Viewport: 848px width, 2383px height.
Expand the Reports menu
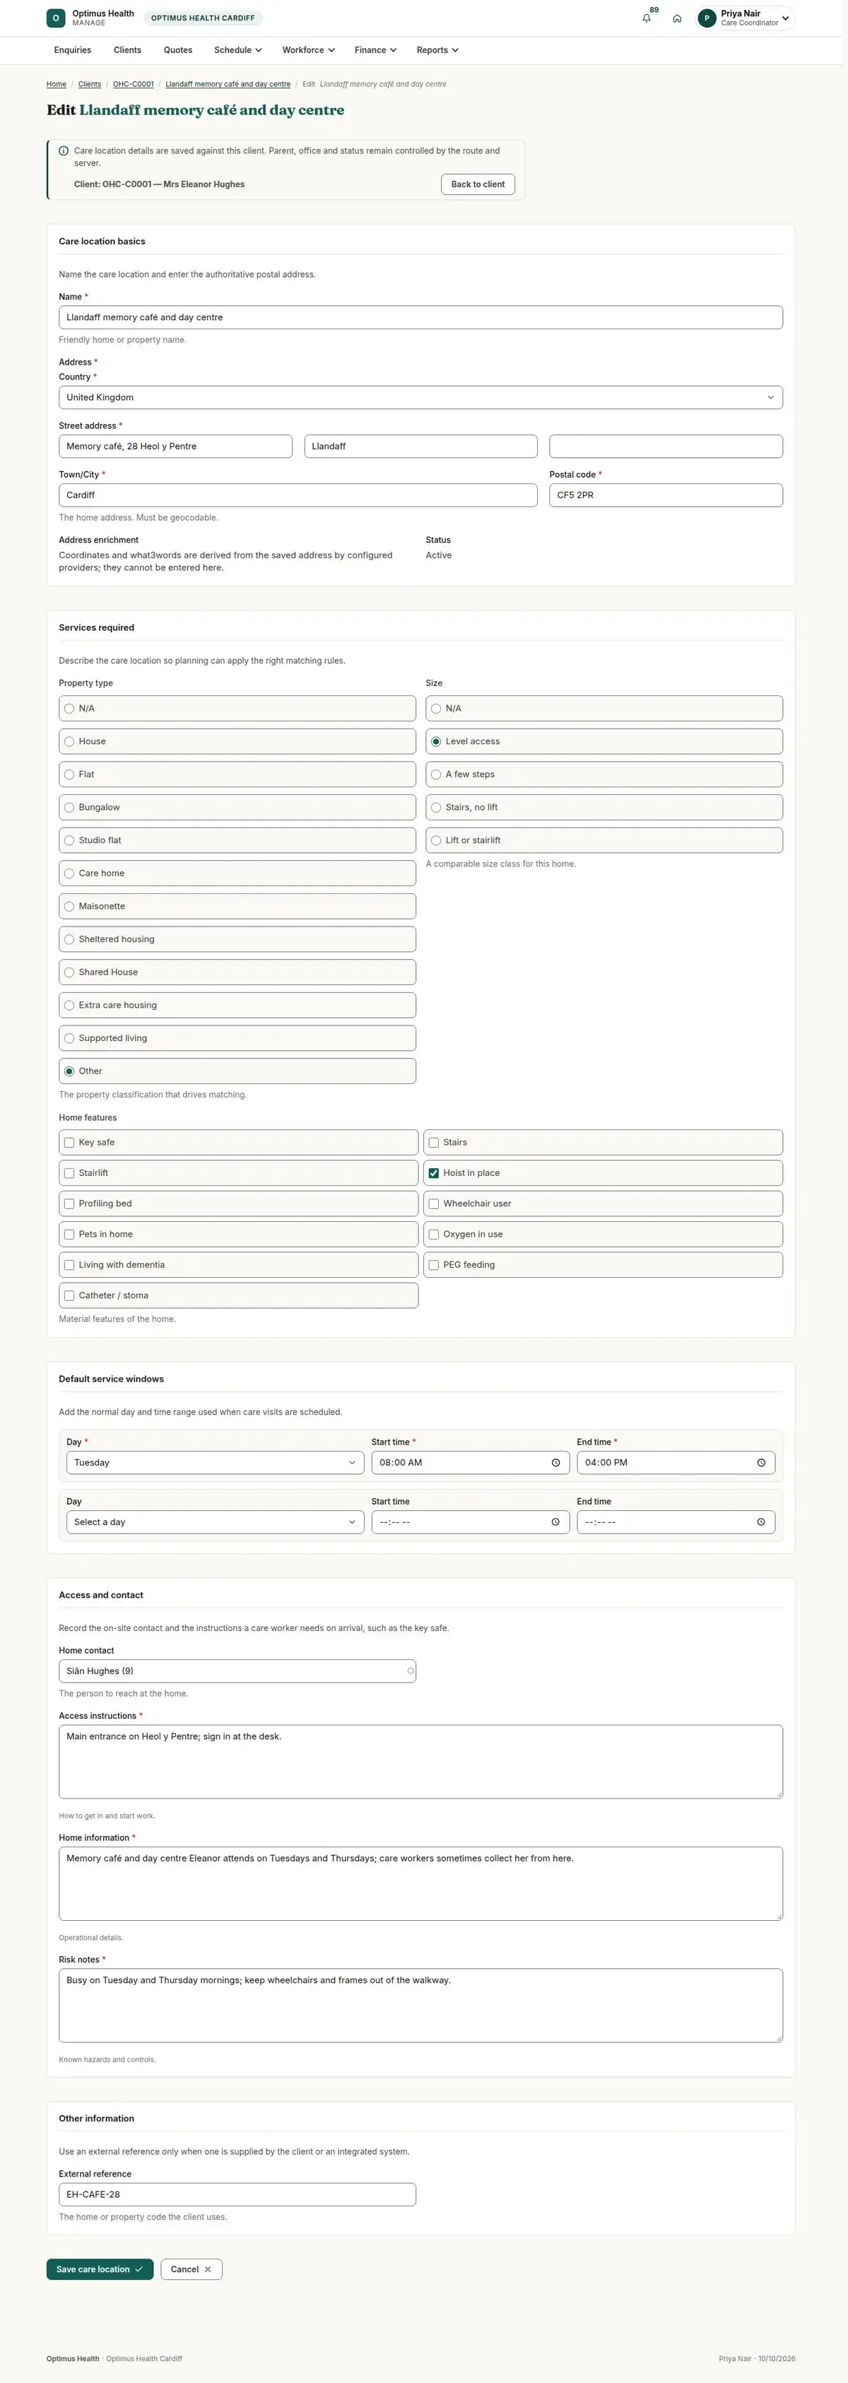tap(437, 50)
